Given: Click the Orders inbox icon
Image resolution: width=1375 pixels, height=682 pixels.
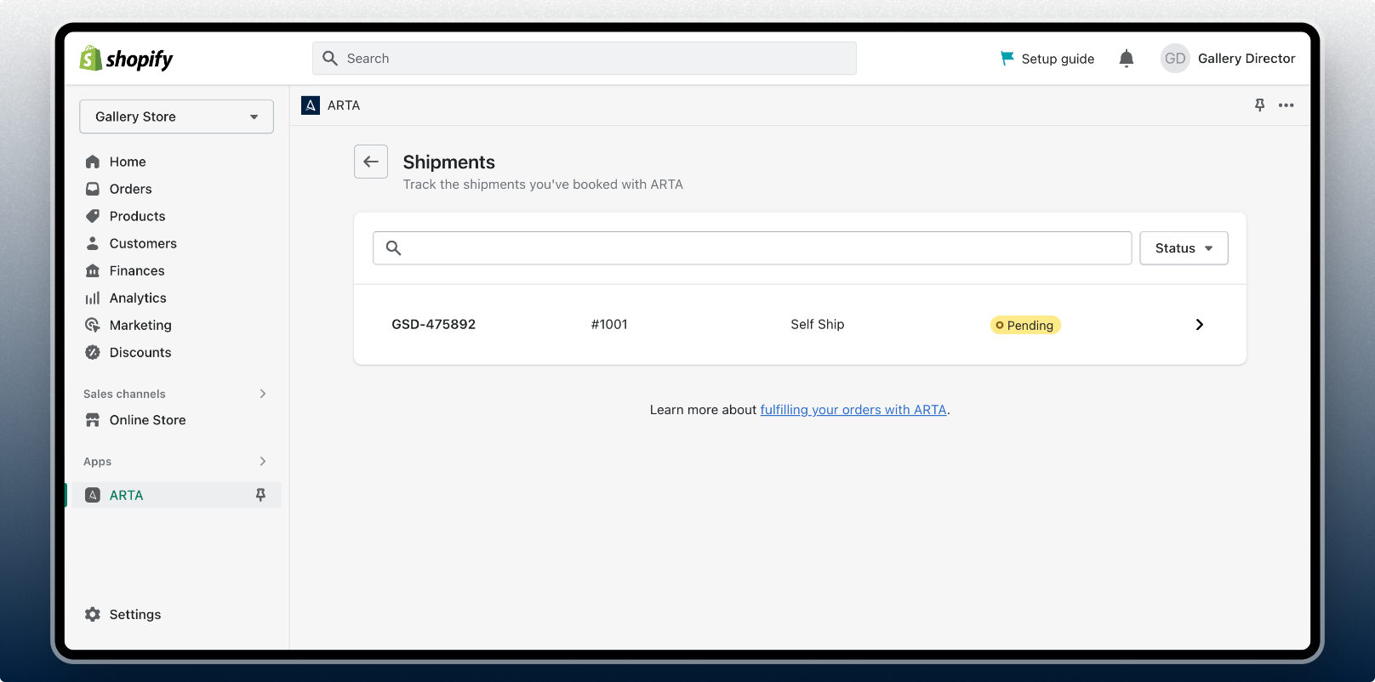Looking at the screenshot, I should [93, 189].
